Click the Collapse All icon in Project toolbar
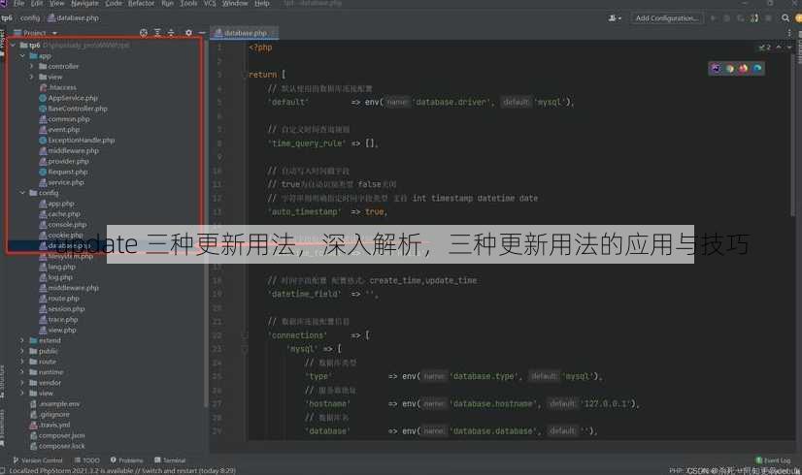Screen dimensions: 802x475 click(x=171, y=33)
